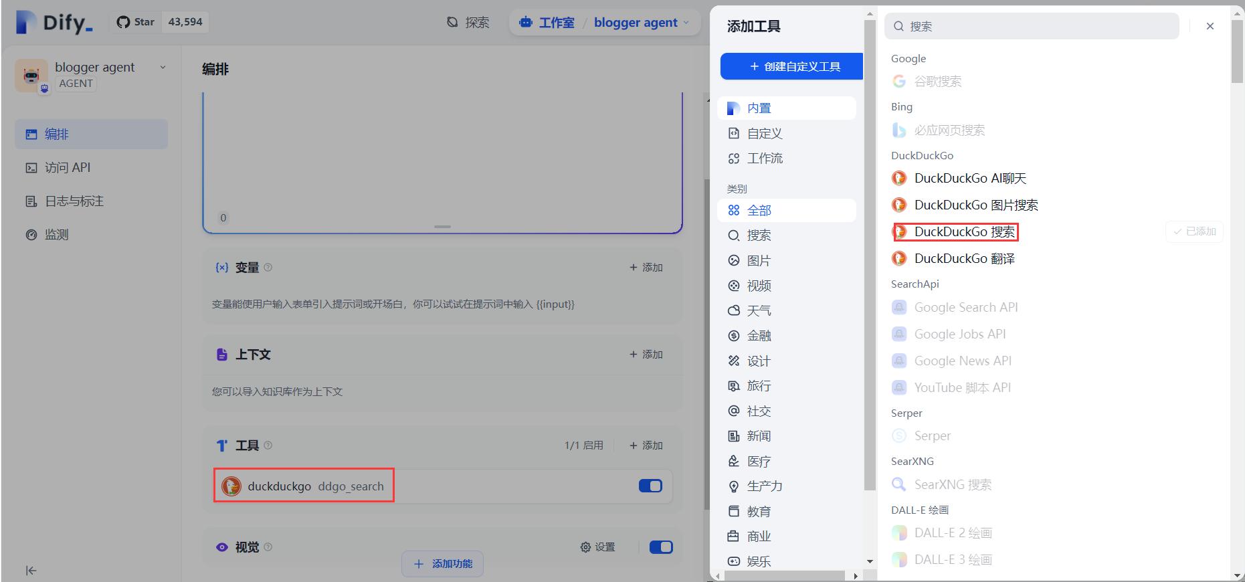Click help icon next to 变量
The image size is (1245, 582).
click(x=268, y=268)
